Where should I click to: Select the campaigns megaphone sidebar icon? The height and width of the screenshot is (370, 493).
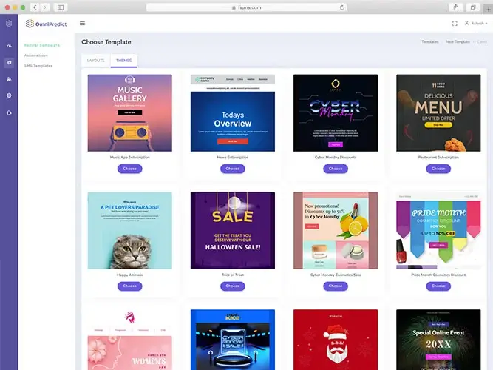pos(9,62)
